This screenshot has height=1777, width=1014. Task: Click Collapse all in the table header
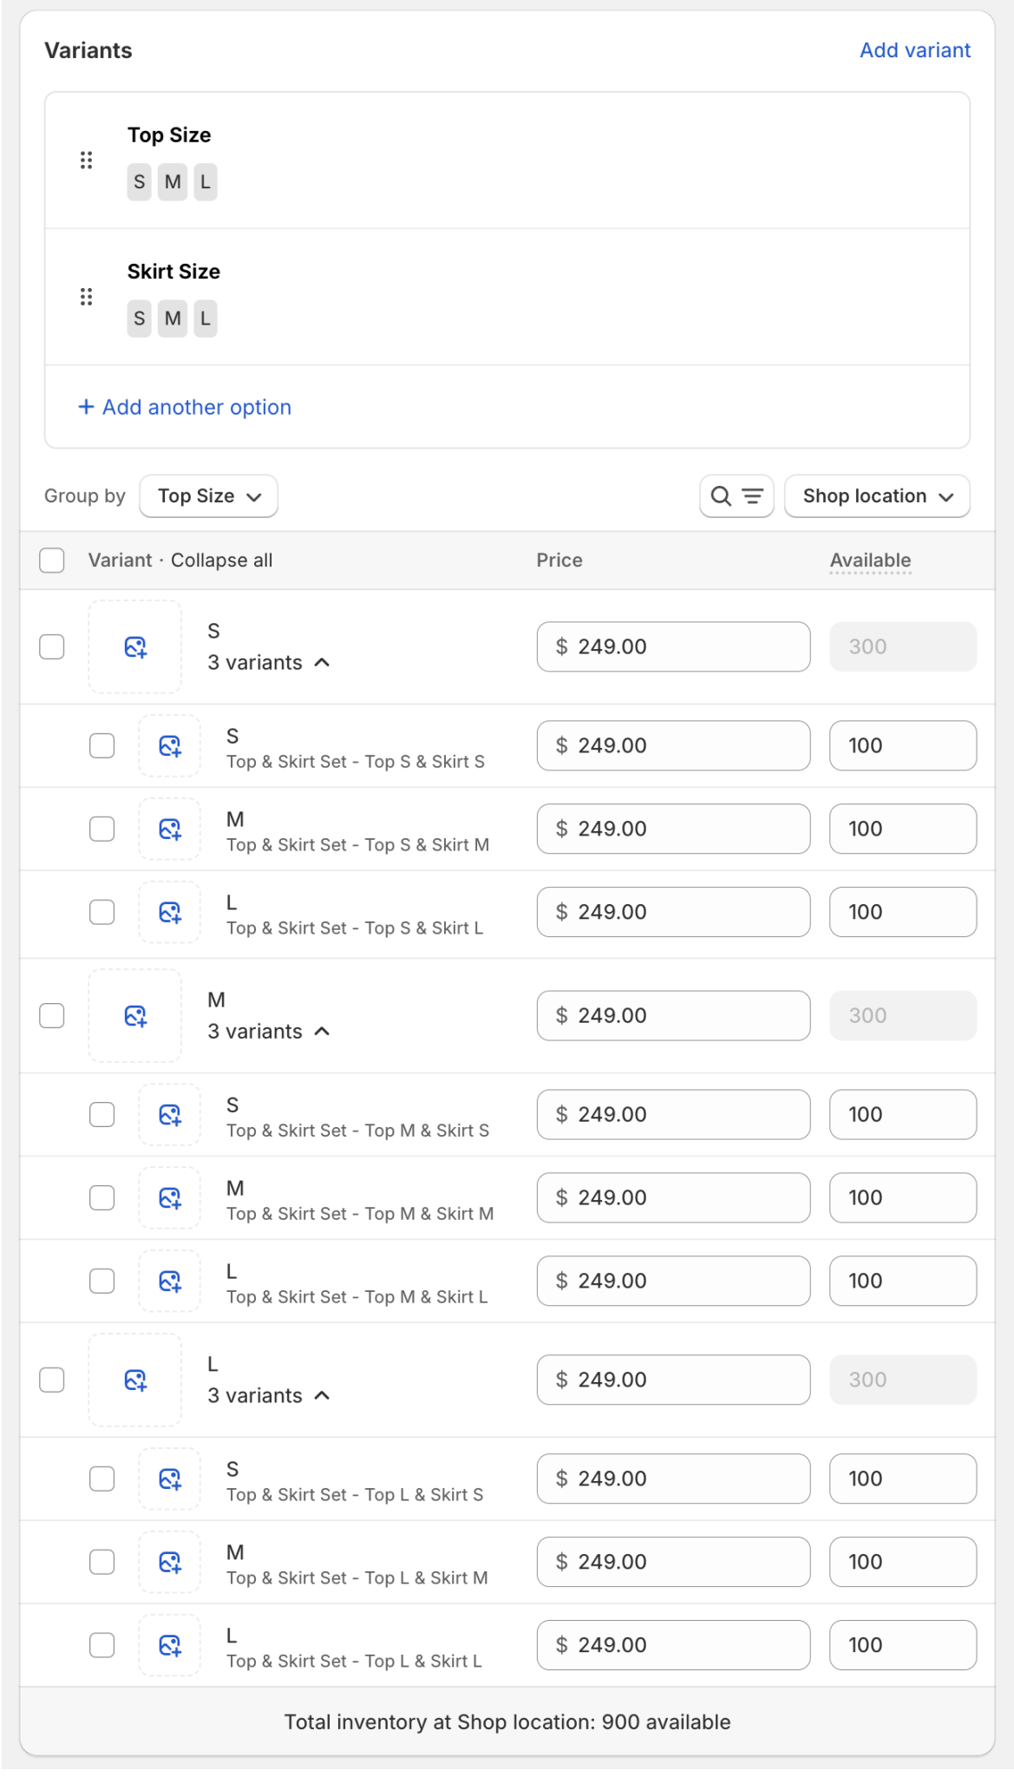click(221, 561)
